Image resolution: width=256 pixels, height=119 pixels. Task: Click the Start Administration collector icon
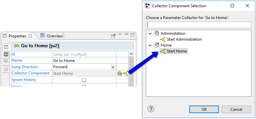tap(163, 39)
